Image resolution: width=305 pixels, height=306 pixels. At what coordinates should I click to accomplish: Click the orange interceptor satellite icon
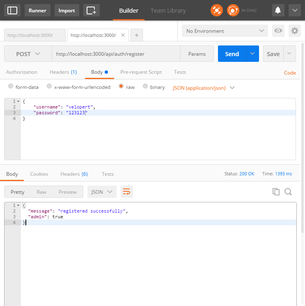coord(217,10)
